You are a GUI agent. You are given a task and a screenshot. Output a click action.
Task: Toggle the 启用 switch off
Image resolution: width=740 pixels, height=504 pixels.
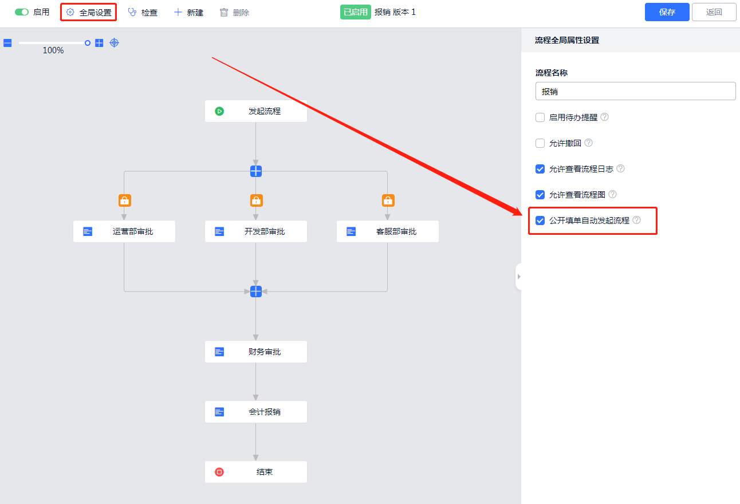(22, 12)
